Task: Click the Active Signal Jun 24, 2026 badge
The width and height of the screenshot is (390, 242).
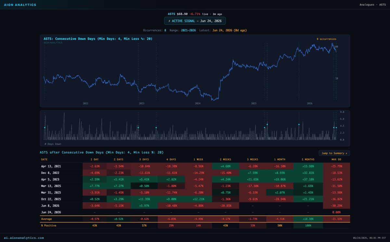Action: [195, 20]
